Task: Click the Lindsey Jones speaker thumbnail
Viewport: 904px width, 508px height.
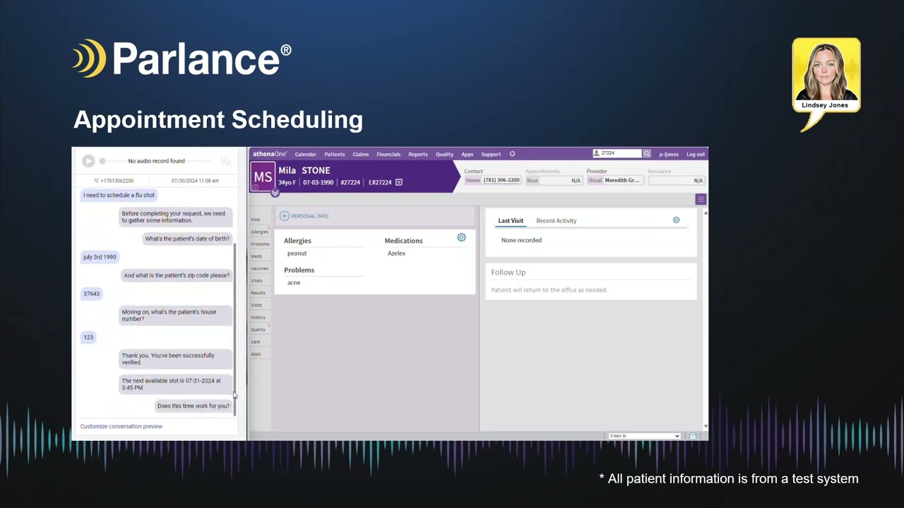Action: [826, 75]
